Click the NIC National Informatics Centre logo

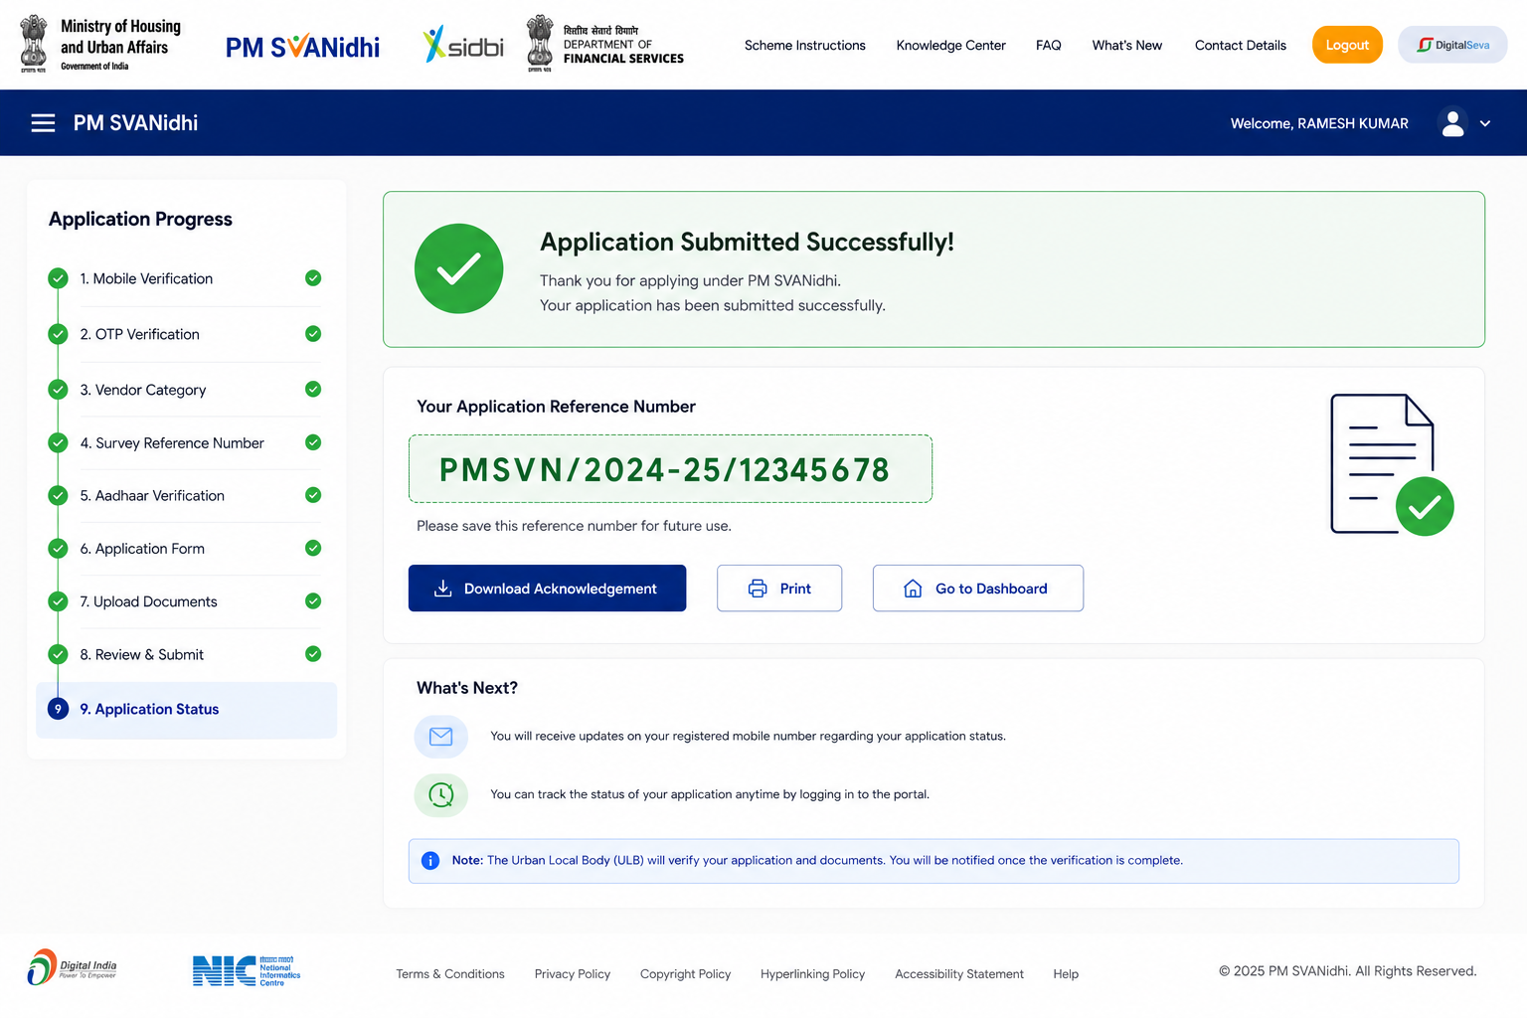(246, 970)
